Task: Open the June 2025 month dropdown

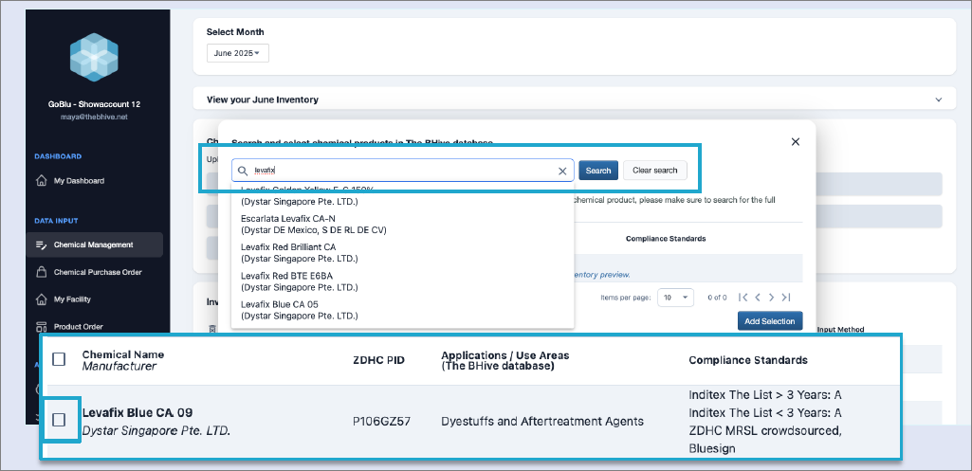Action: tap(237, 53)
